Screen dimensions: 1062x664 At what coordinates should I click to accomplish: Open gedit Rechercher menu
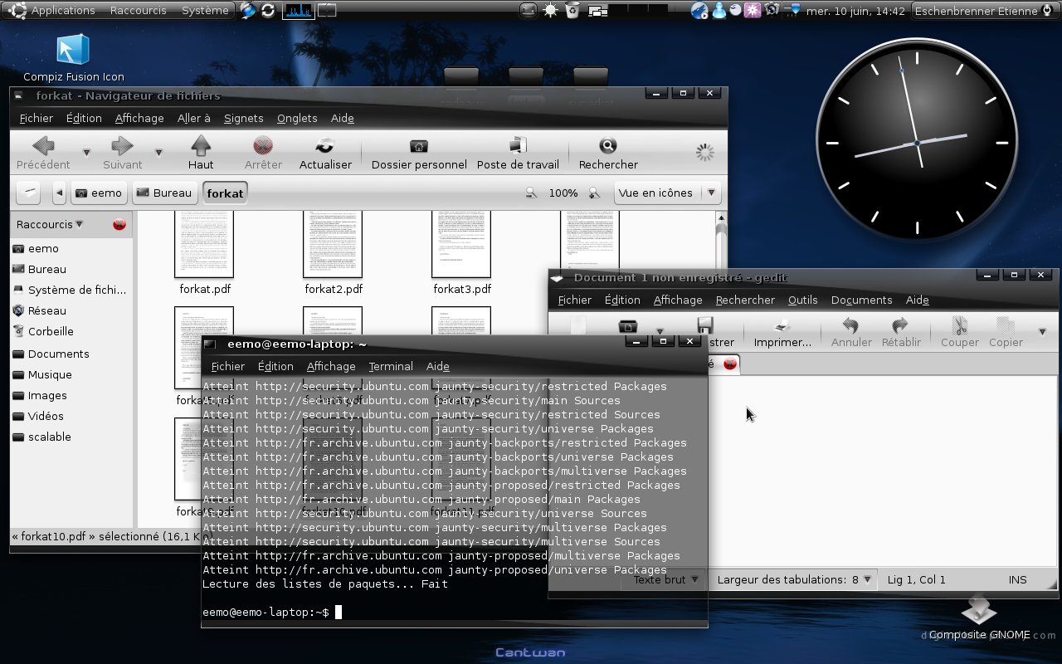coord(745,300)
